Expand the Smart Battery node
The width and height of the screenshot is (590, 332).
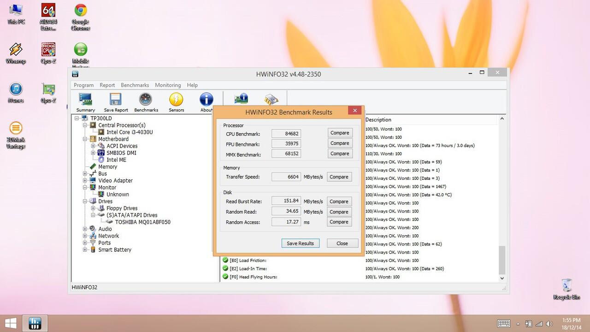pyautogui.click(x=85, y=250)
